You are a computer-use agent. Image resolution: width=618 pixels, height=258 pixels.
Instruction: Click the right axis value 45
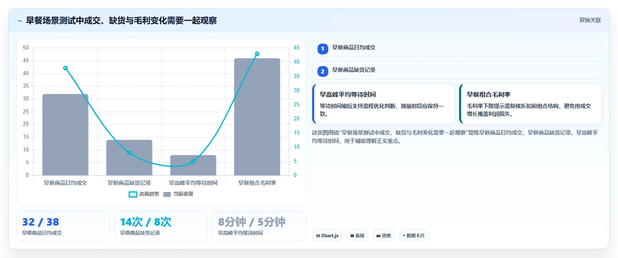tap(297, 48)
